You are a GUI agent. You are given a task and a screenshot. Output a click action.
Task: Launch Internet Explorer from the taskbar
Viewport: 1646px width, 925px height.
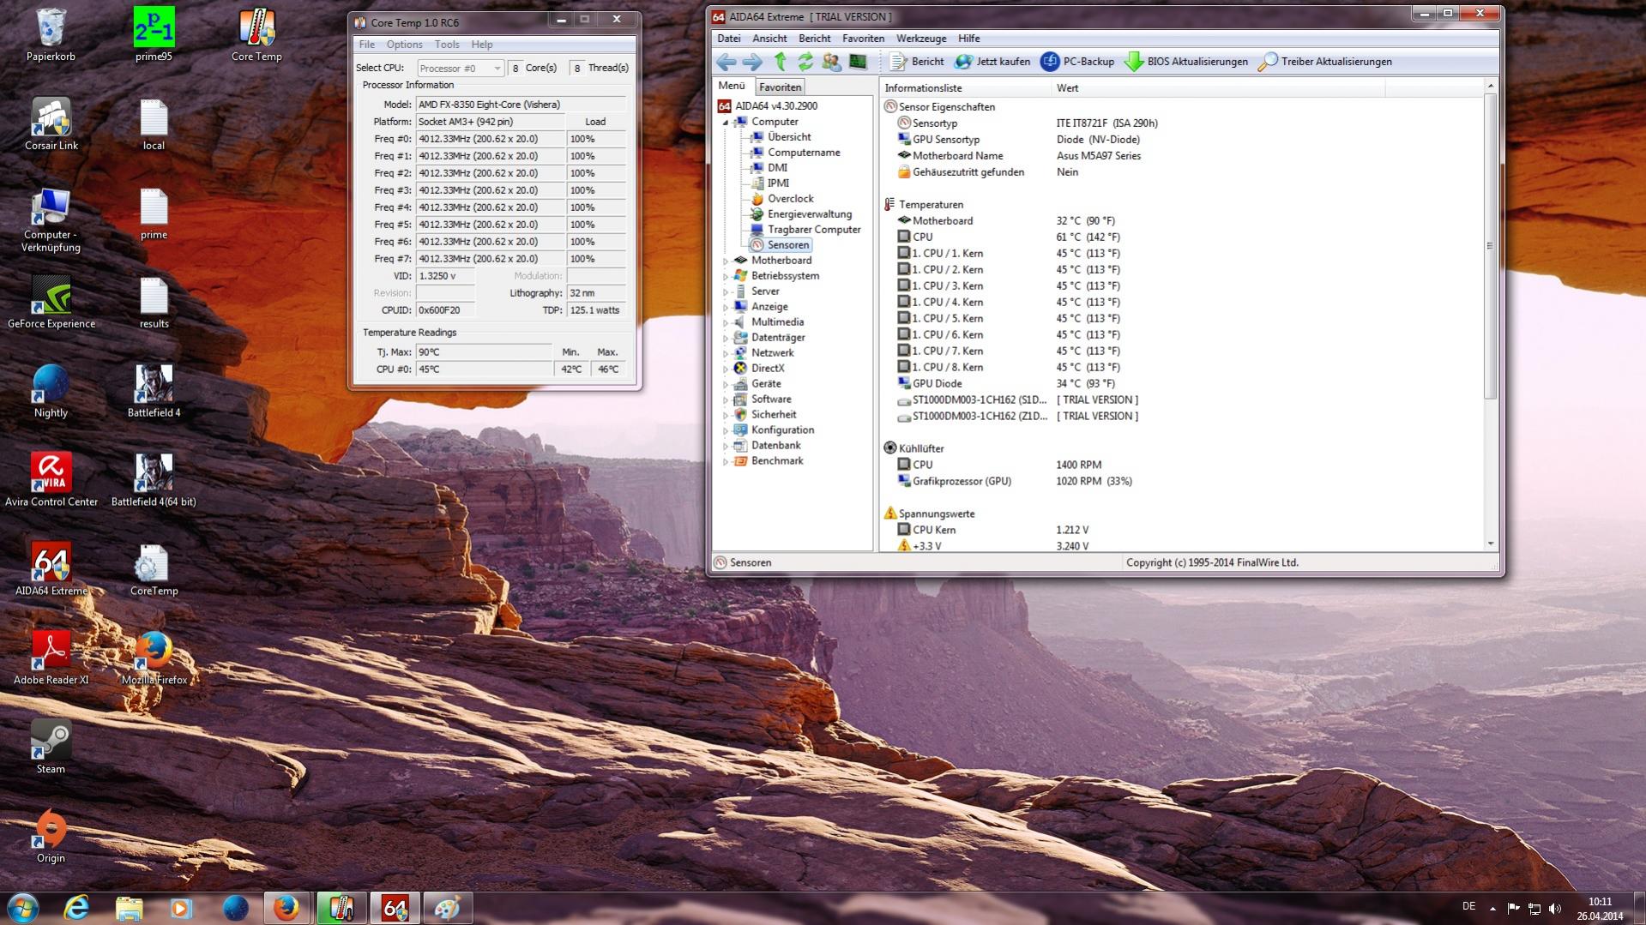point(77,908)
